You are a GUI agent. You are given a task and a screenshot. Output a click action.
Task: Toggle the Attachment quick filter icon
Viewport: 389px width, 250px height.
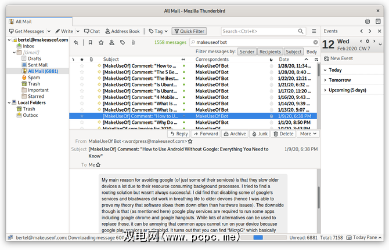[133, 42]
